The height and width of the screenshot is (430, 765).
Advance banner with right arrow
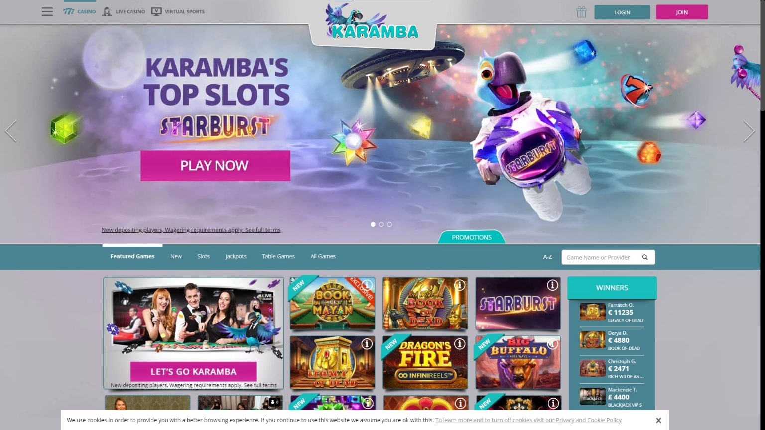click(x=749, y=132)
